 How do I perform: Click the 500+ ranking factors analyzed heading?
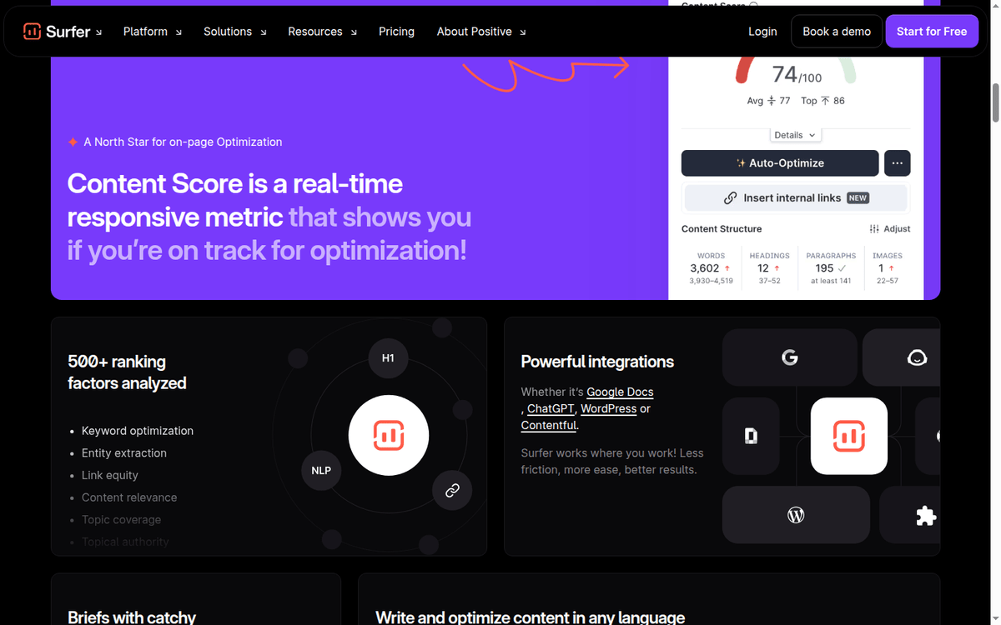pos(127,372)
